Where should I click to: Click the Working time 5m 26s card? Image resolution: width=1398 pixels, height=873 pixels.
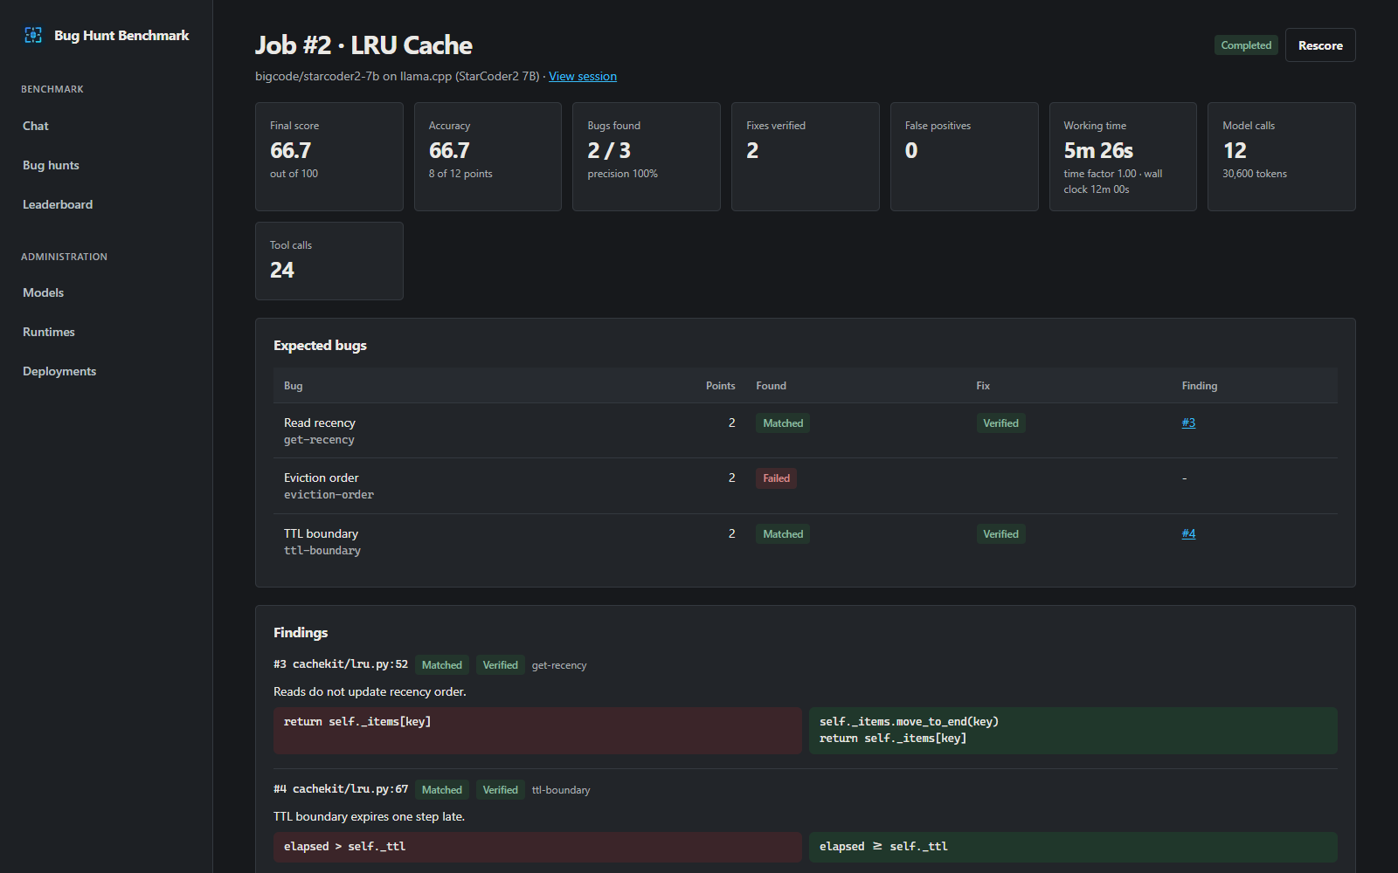[x=1123, y=156]
